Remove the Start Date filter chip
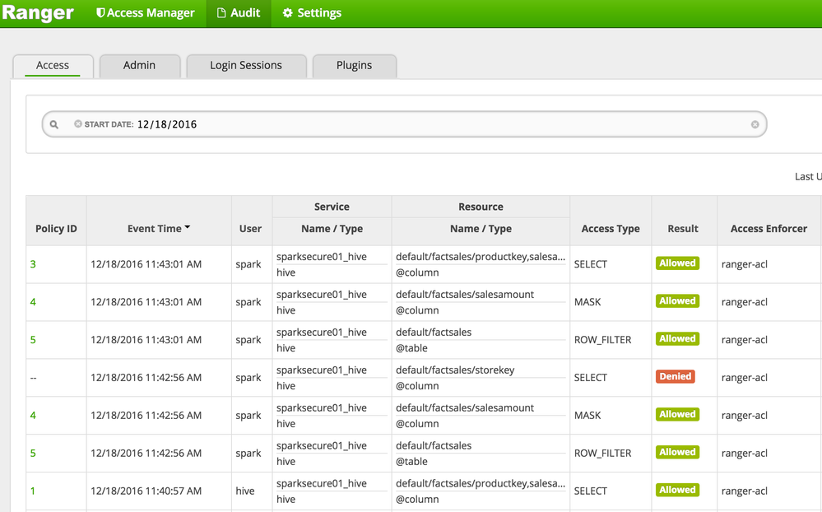Image resolution: width=822 pixels, height=512 pixels. click(78, 124)
